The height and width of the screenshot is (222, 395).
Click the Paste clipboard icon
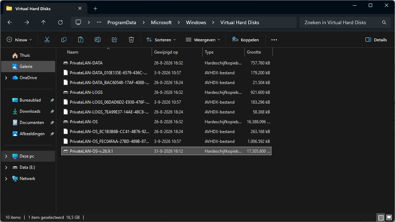tap(81, 40)
